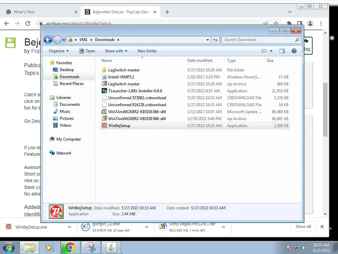Toggle the preview pane icon
Screen dimensions: 338x254
click(282, 51)
